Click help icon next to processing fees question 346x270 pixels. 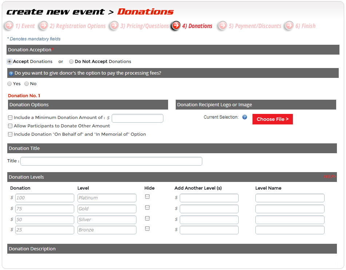tap(11, 73)
